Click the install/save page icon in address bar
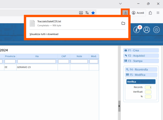The width and height of the screenshot is (163, 120). click(81, 13)
